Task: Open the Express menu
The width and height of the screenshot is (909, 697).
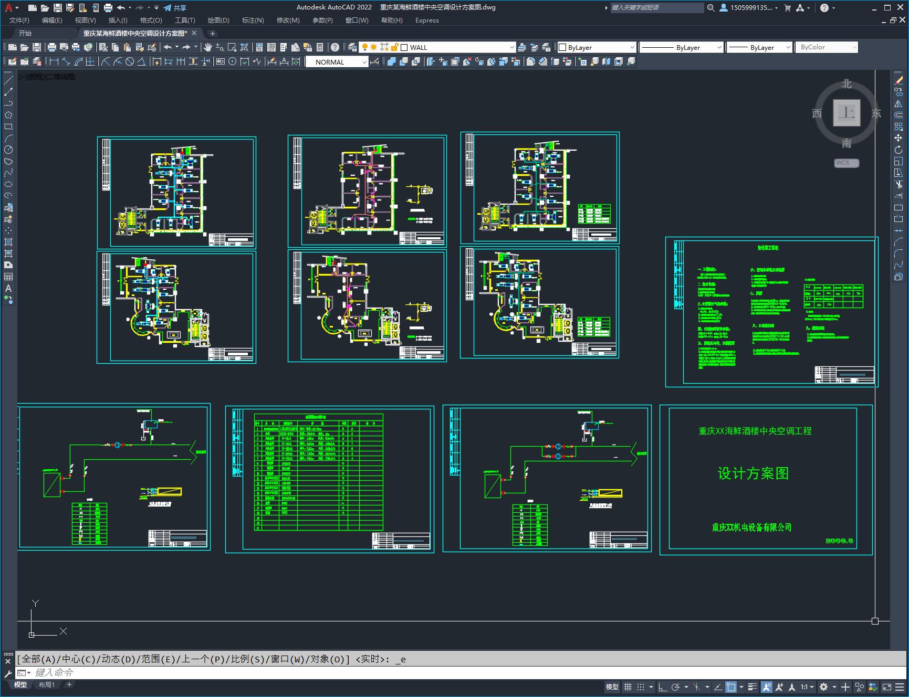Action: 427,20
